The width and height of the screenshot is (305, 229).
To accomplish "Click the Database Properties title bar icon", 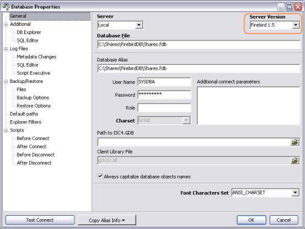I will [6, 7].
